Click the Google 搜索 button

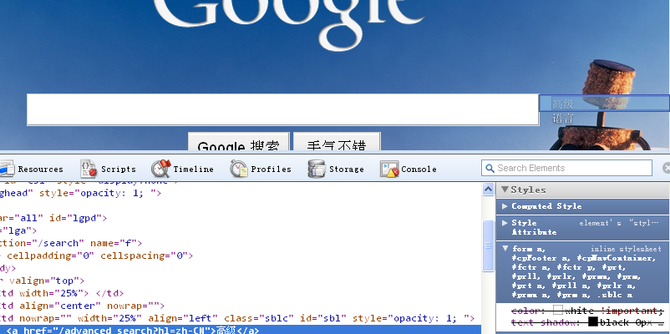(238, 145)
